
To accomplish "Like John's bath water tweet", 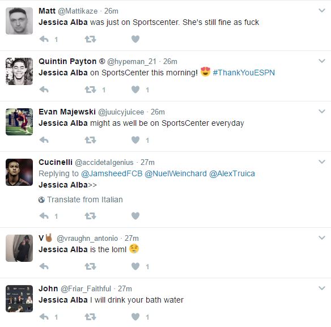I will [x=135, y=317].
